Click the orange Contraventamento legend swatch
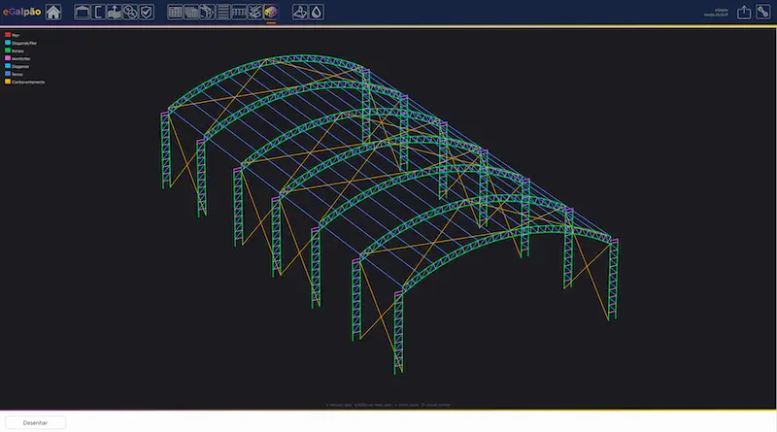Viewport: 777px width, 432px height. [8, 82]
